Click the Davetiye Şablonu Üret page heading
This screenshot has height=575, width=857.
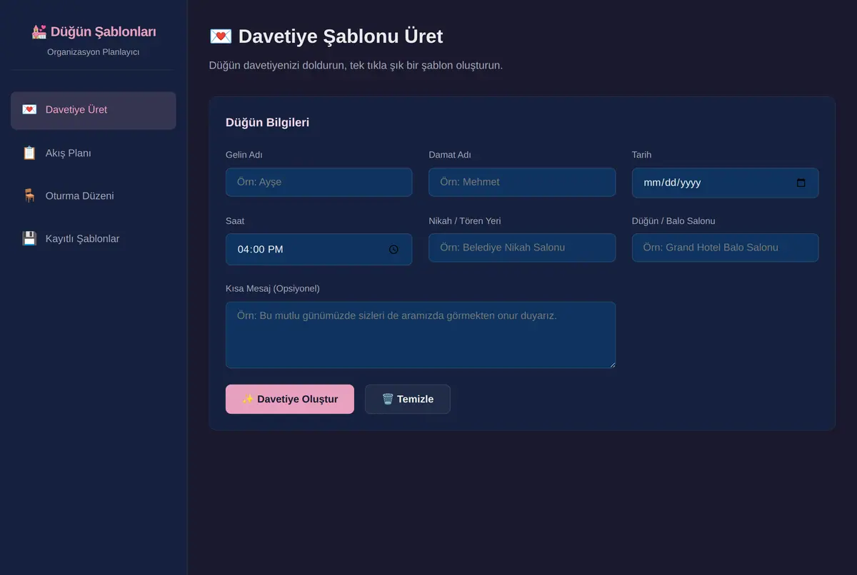(x=326, y=36)
